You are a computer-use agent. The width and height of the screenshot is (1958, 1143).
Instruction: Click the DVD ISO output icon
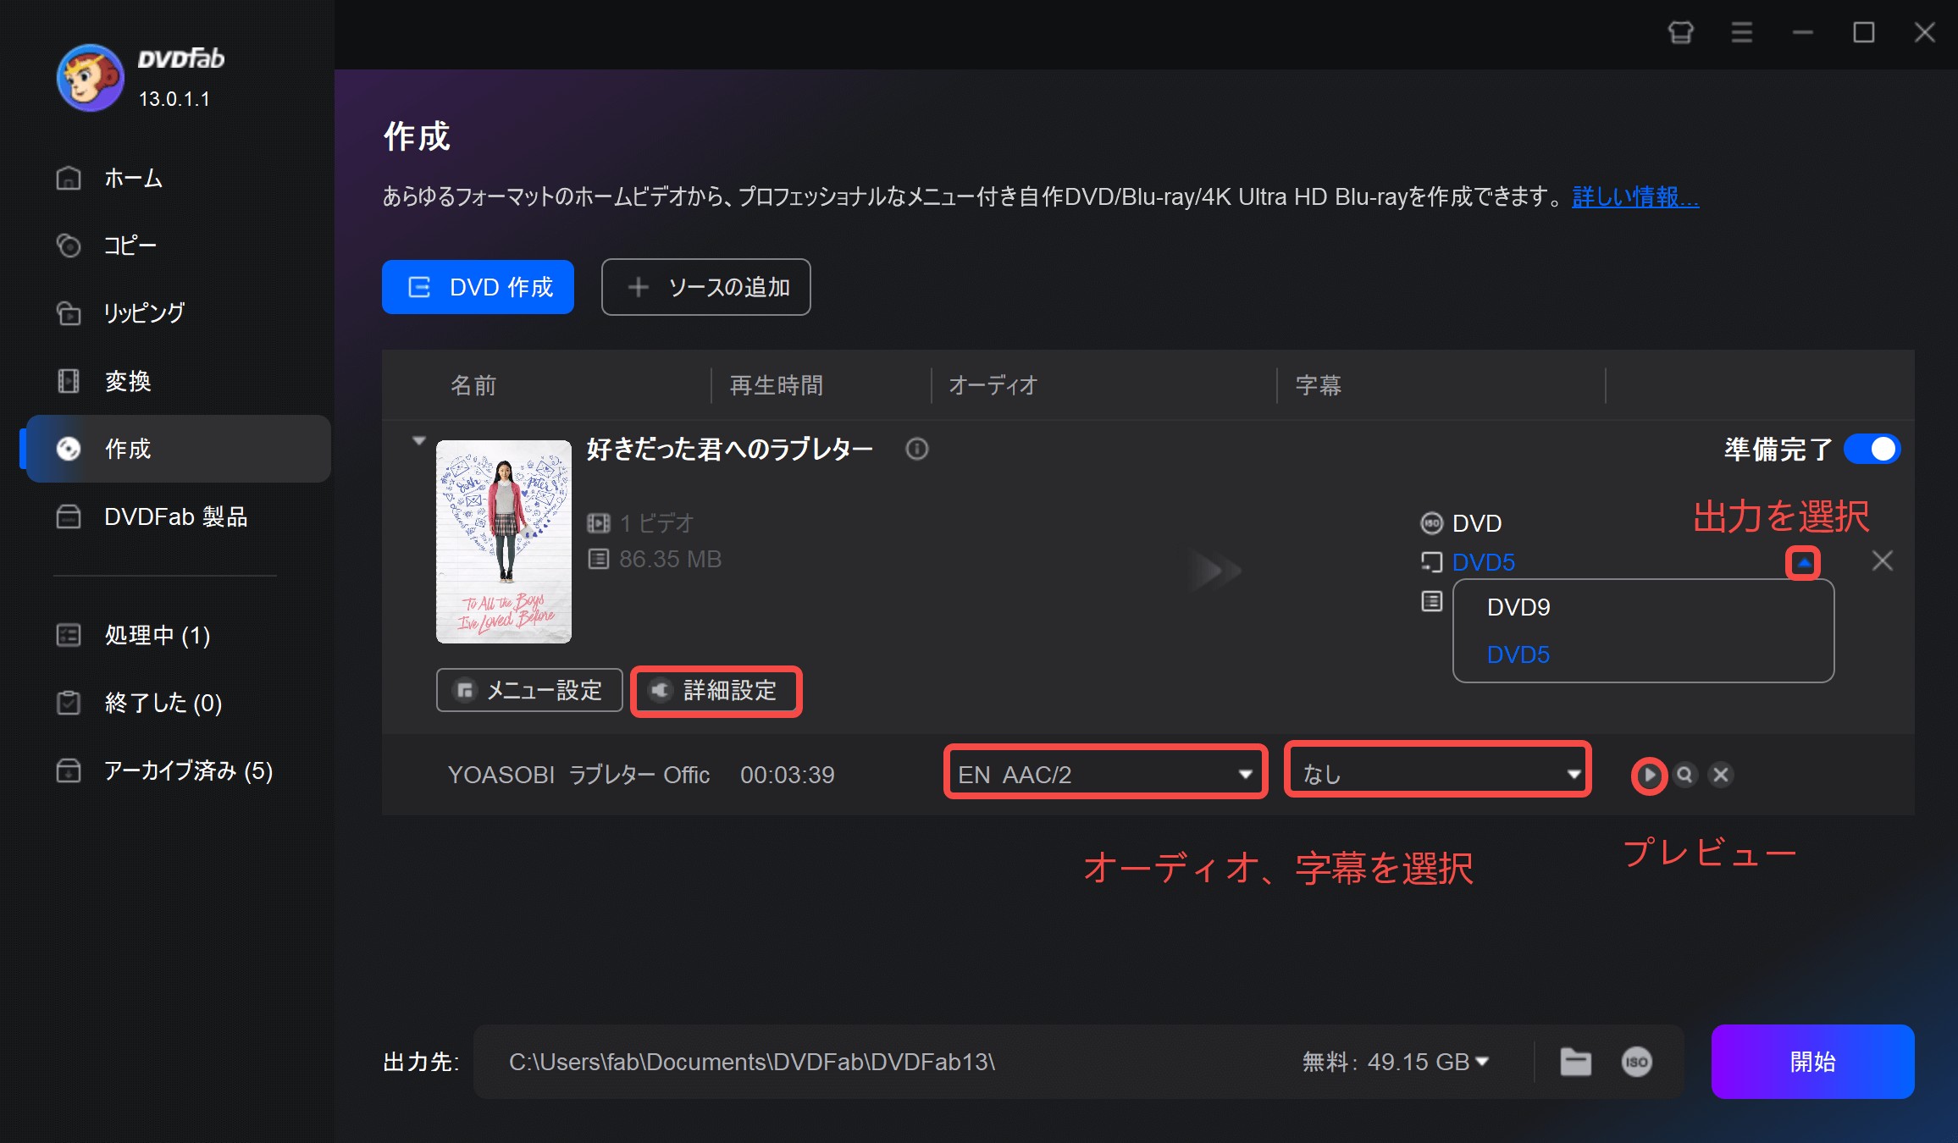click(x=1431, y=523)
